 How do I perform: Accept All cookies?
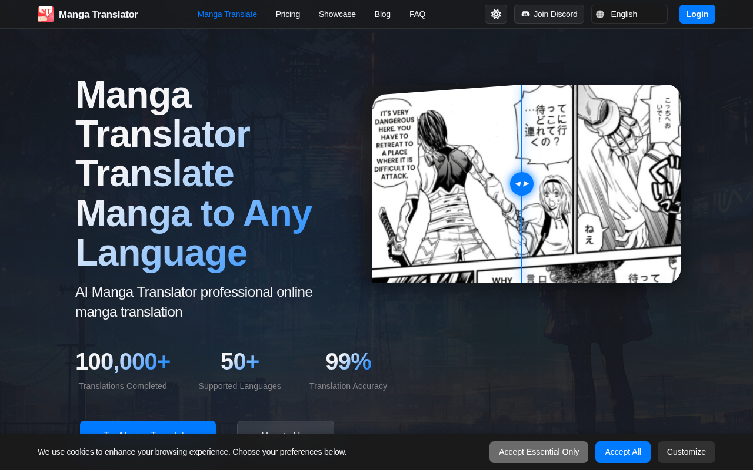(x=623, y=452)
